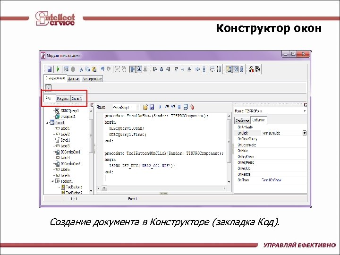Click the Redo arrow icon
Viewport: 340px width, 255px height.
point(109,69)
